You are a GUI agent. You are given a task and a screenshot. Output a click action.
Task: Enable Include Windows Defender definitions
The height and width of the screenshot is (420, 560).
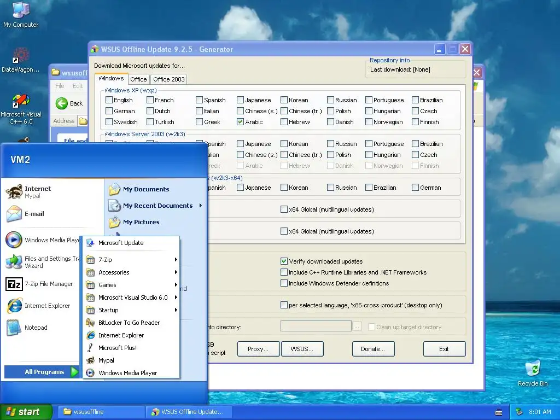[284, 283]
